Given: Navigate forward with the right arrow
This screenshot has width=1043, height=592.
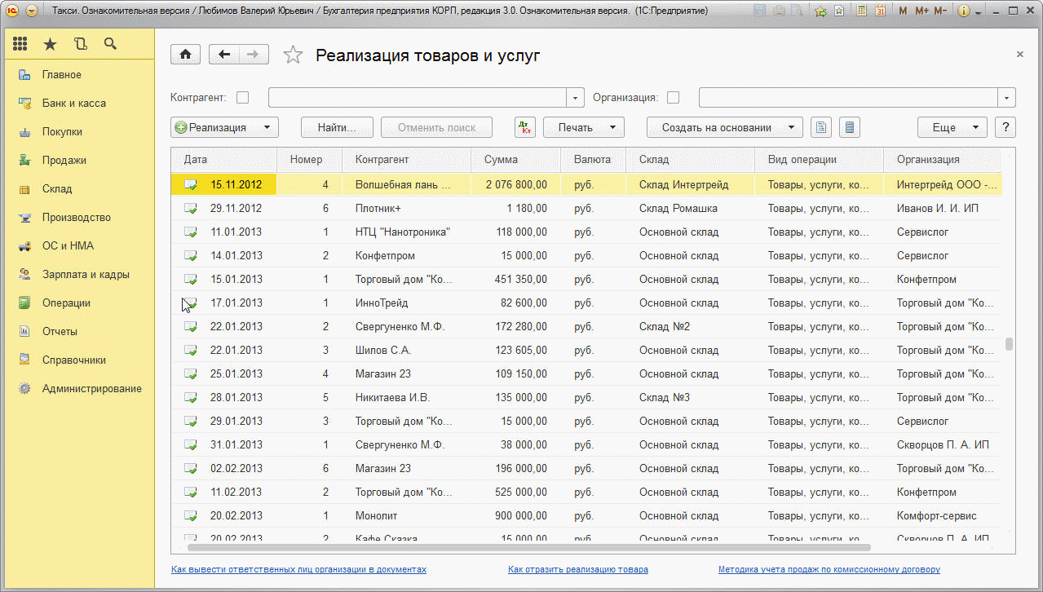Looking at the screenshot, I should pos(253,55).
